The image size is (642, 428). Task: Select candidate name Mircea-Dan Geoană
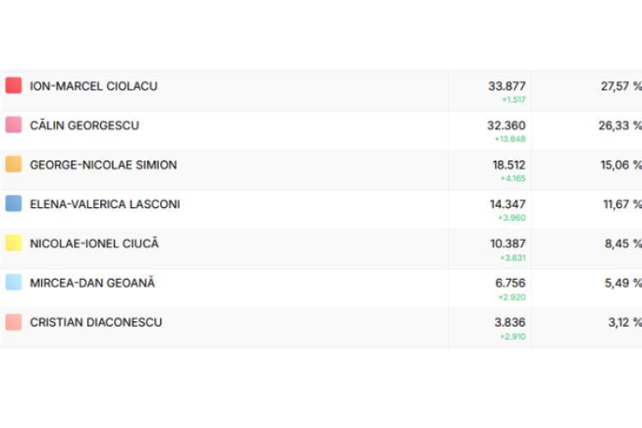point(92,283)
